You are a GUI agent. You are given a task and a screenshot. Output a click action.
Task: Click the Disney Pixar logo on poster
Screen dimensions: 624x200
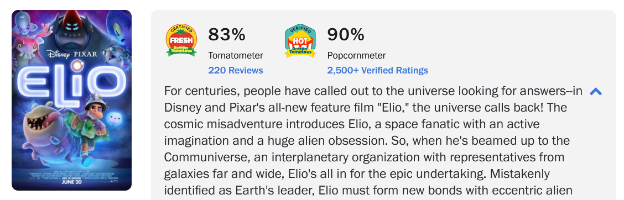tap(71, 54)
